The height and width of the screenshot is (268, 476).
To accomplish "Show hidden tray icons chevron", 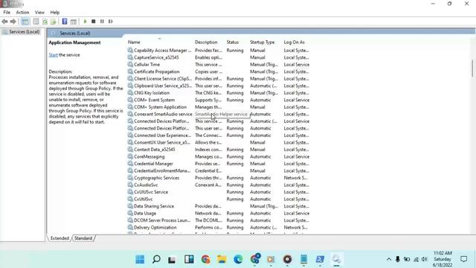I will pyautogui.click(x=389, y=259).
